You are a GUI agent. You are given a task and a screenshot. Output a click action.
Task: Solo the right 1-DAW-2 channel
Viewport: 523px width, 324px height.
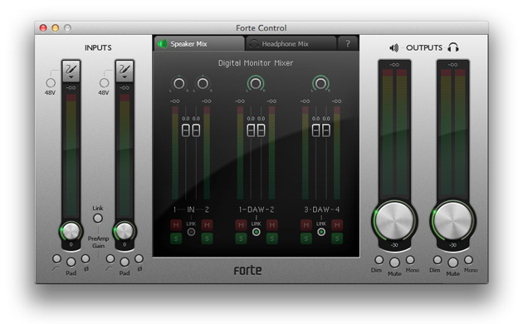pyautogui.click(x=271, y=238)
